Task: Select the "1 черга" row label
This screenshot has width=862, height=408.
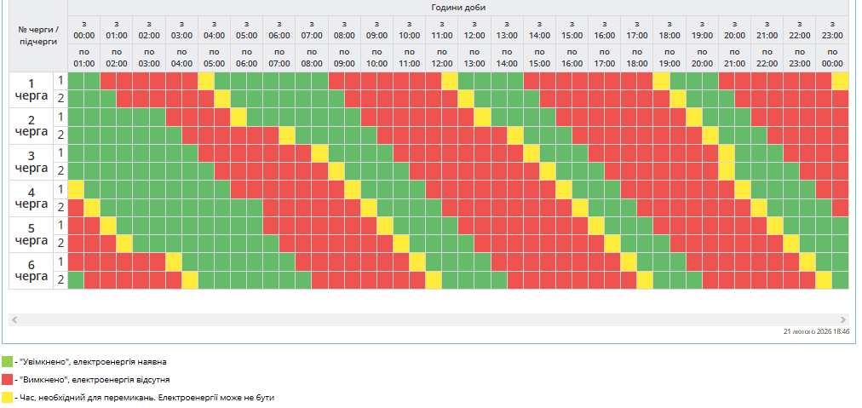Action: [x=32, y=89]
